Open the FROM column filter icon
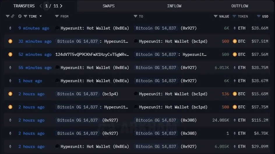The width and height of the screenshot is (275, 154). pyautogui.click(x=57, y=16)
